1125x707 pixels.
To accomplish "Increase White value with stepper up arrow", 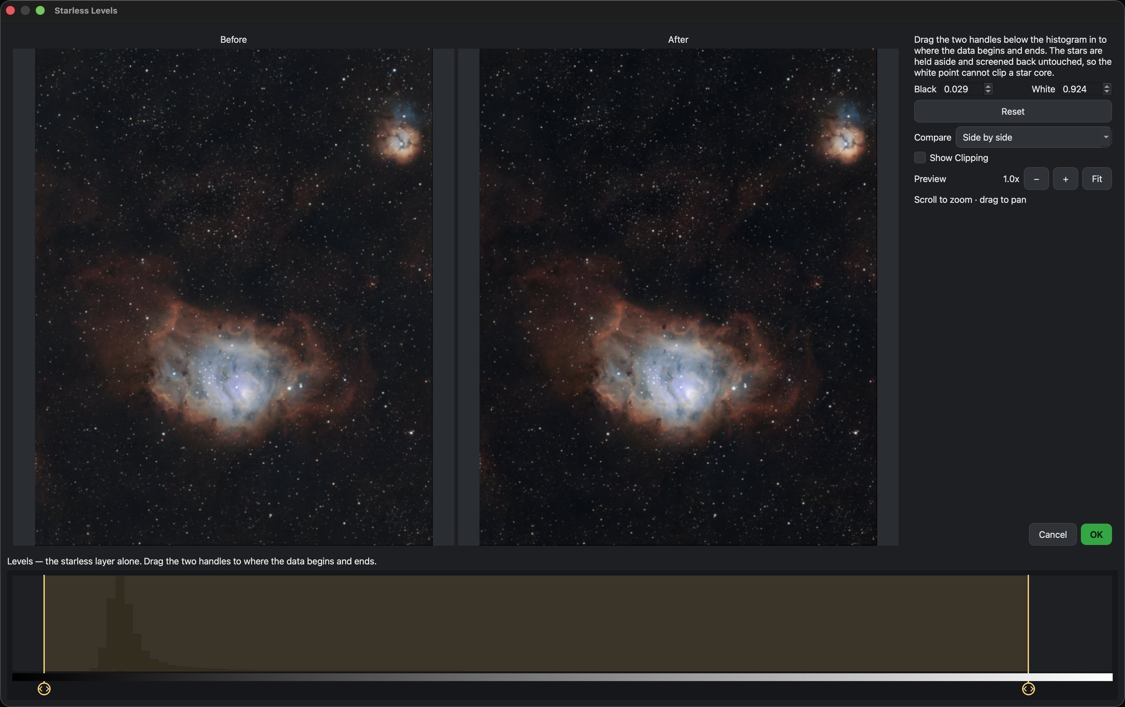I will (1107, 86).
